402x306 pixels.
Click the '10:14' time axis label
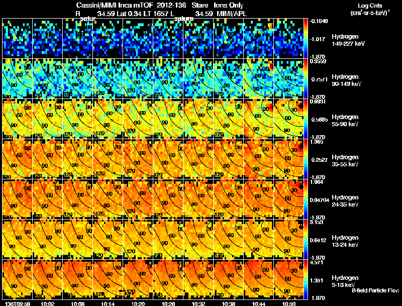[x=108, y=303]
